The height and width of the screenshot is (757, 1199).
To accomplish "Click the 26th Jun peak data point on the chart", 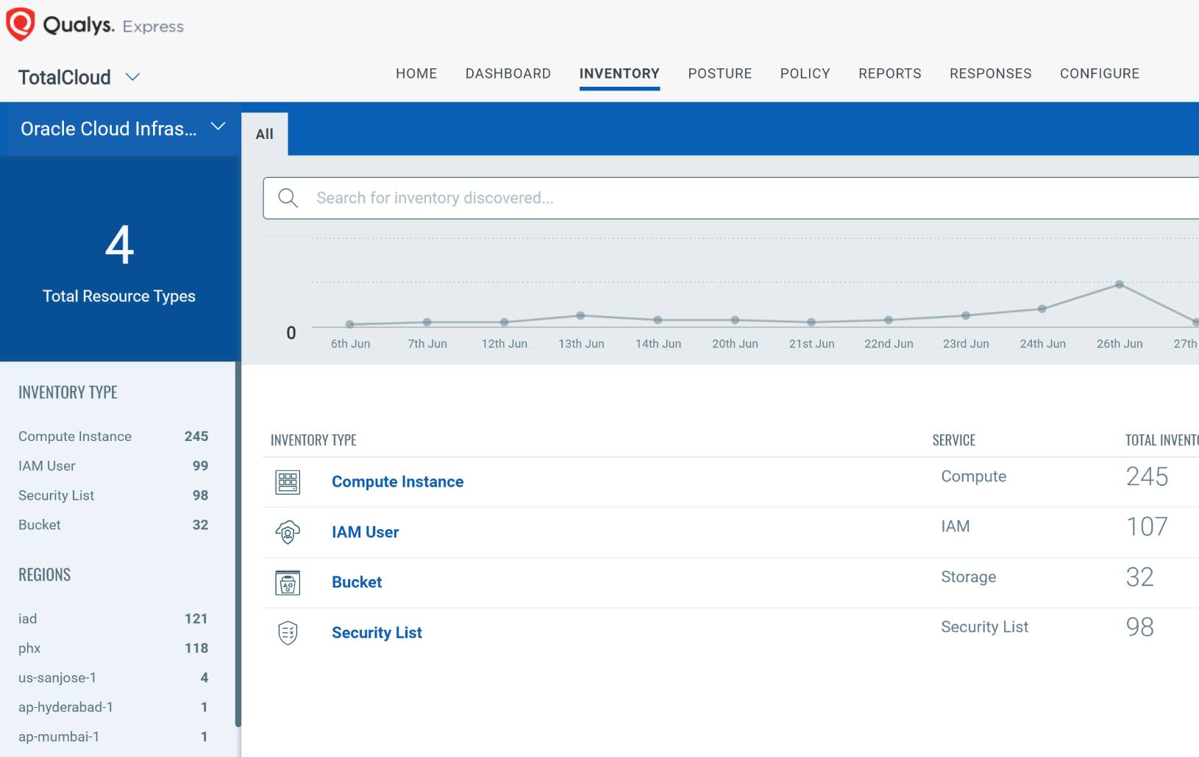I will 1120,285.
